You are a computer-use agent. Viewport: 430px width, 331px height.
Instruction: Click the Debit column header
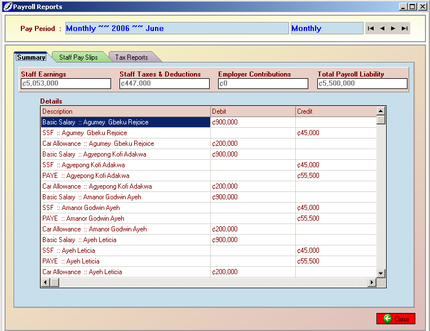pyautogui.click(x=253, y=111)
